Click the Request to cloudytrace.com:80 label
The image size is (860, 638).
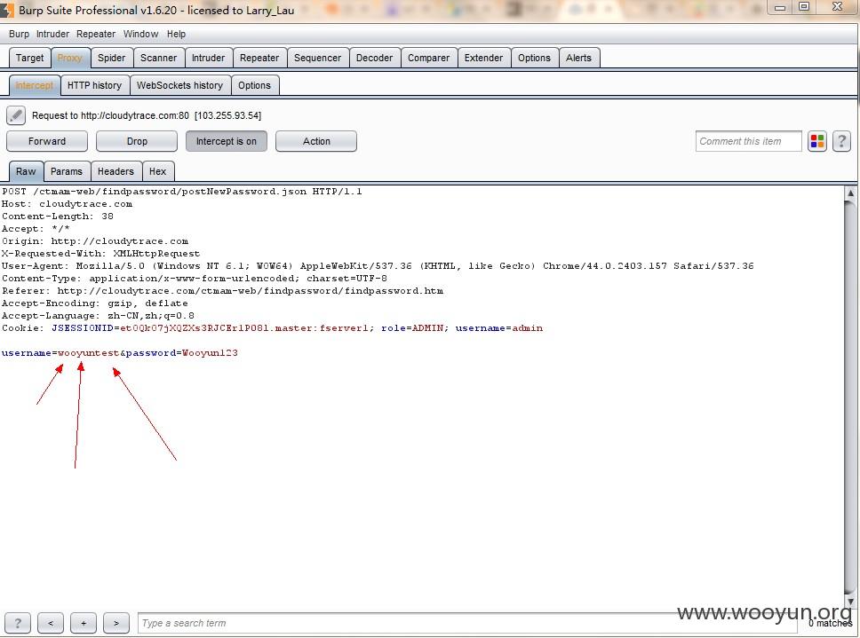147,115
